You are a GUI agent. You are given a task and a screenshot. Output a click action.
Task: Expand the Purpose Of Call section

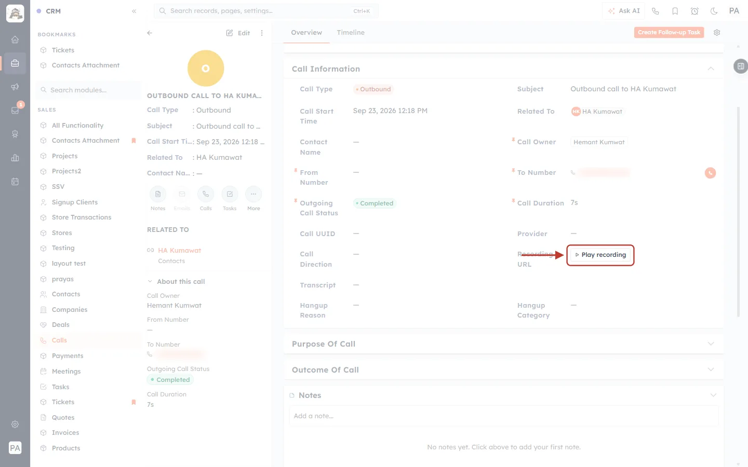[711, 344]
